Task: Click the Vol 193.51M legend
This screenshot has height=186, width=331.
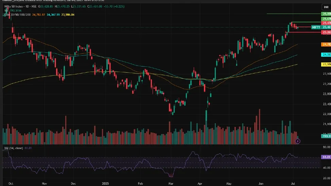Action: (13, 11)
